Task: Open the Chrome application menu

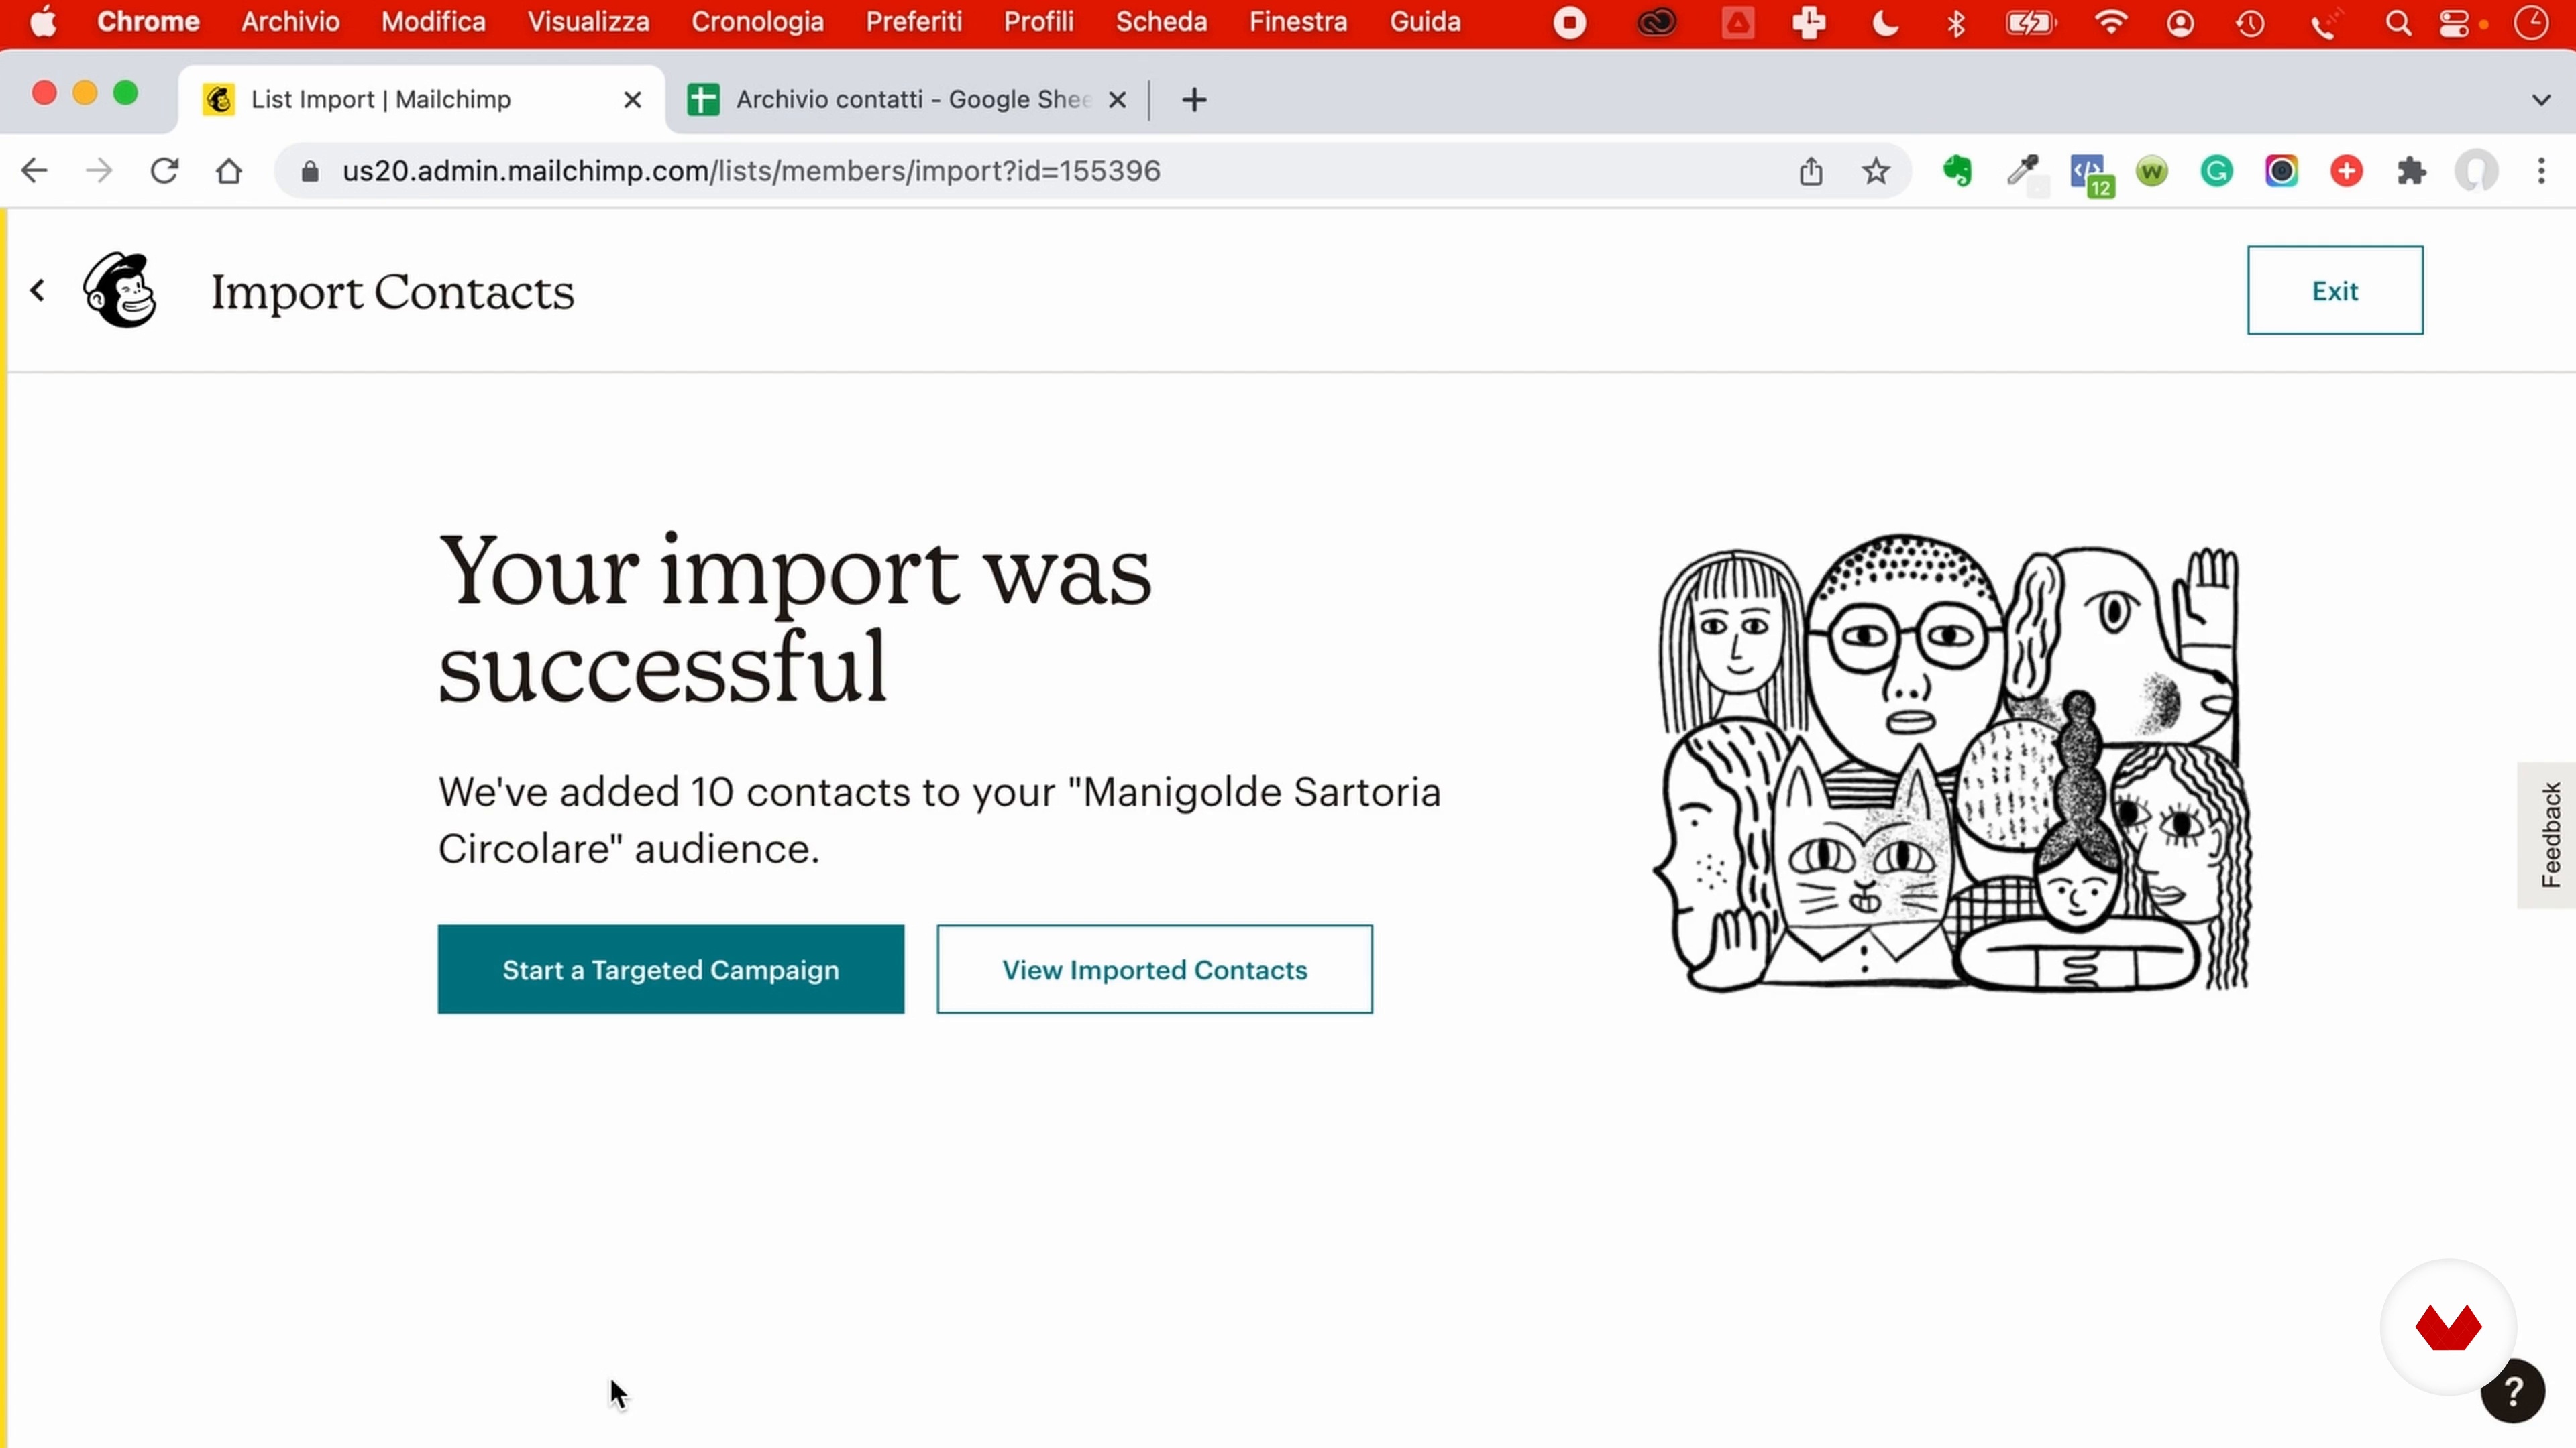Action: pos(148,22)
